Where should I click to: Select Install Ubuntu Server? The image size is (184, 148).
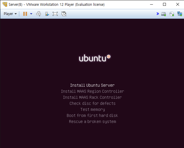[92, 85]
